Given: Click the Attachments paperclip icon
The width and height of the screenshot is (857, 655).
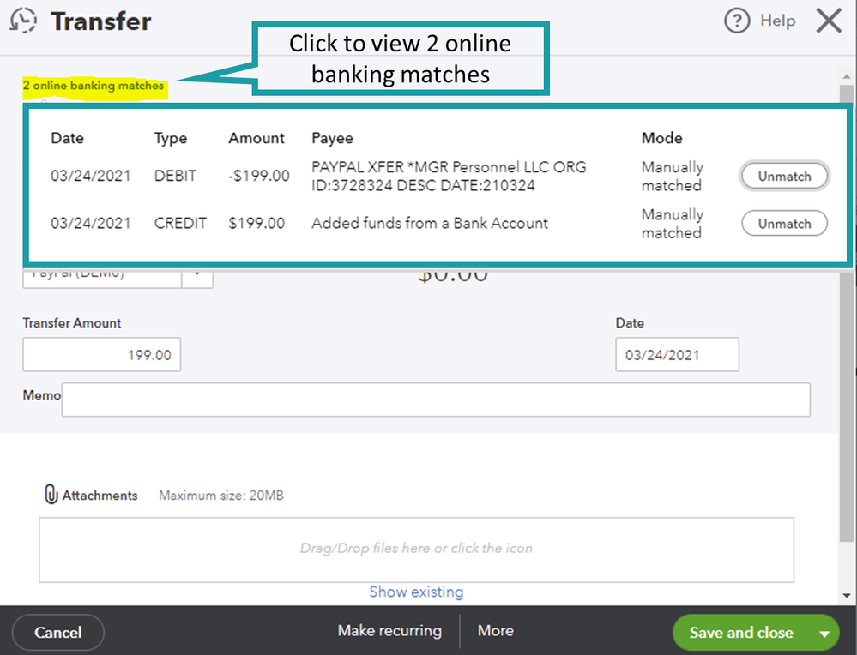Looking at the screenshot, I should (51, 494).
